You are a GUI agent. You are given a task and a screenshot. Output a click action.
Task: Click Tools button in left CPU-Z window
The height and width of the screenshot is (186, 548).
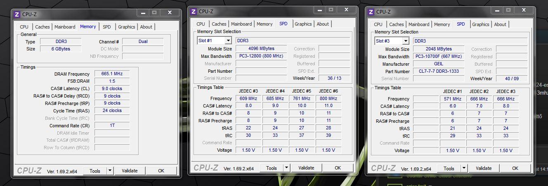coord(95,171)
